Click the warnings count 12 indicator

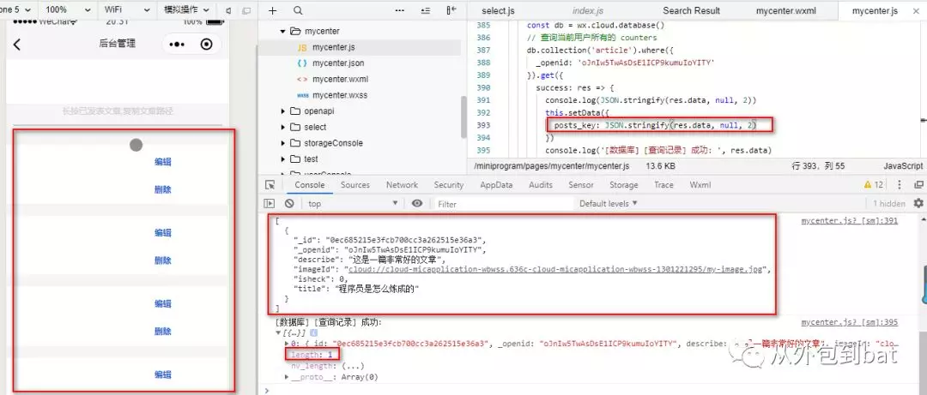(x=873, y=185)
